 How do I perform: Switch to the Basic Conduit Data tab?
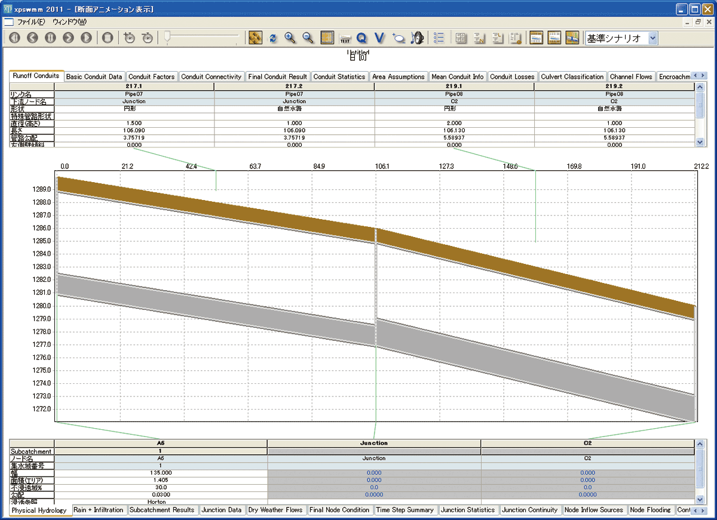[x=94, y=76]
